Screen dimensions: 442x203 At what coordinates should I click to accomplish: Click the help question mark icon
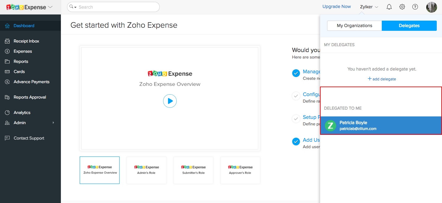pos(415,7)
